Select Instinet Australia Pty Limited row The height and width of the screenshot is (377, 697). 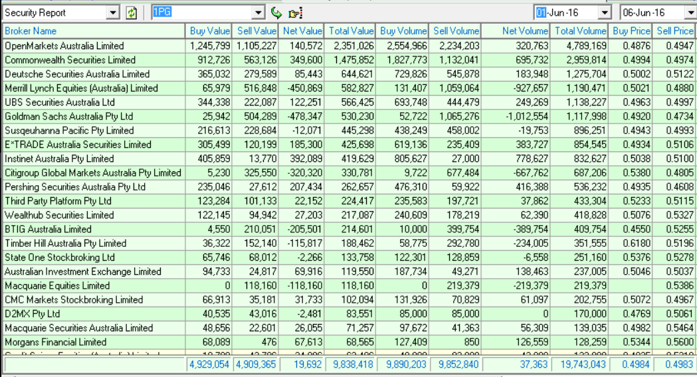click(x=348, y=159)
